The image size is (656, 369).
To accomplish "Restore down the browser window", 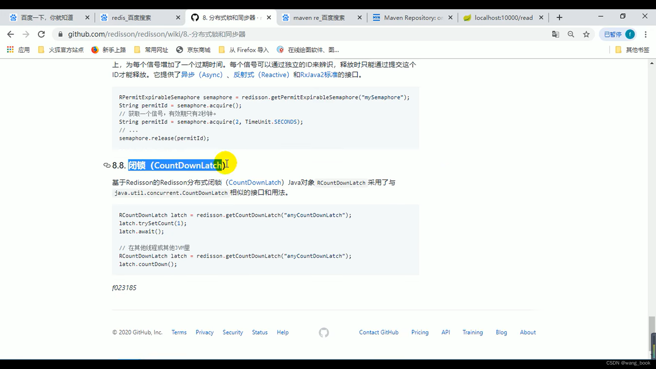I will point(623,16).
